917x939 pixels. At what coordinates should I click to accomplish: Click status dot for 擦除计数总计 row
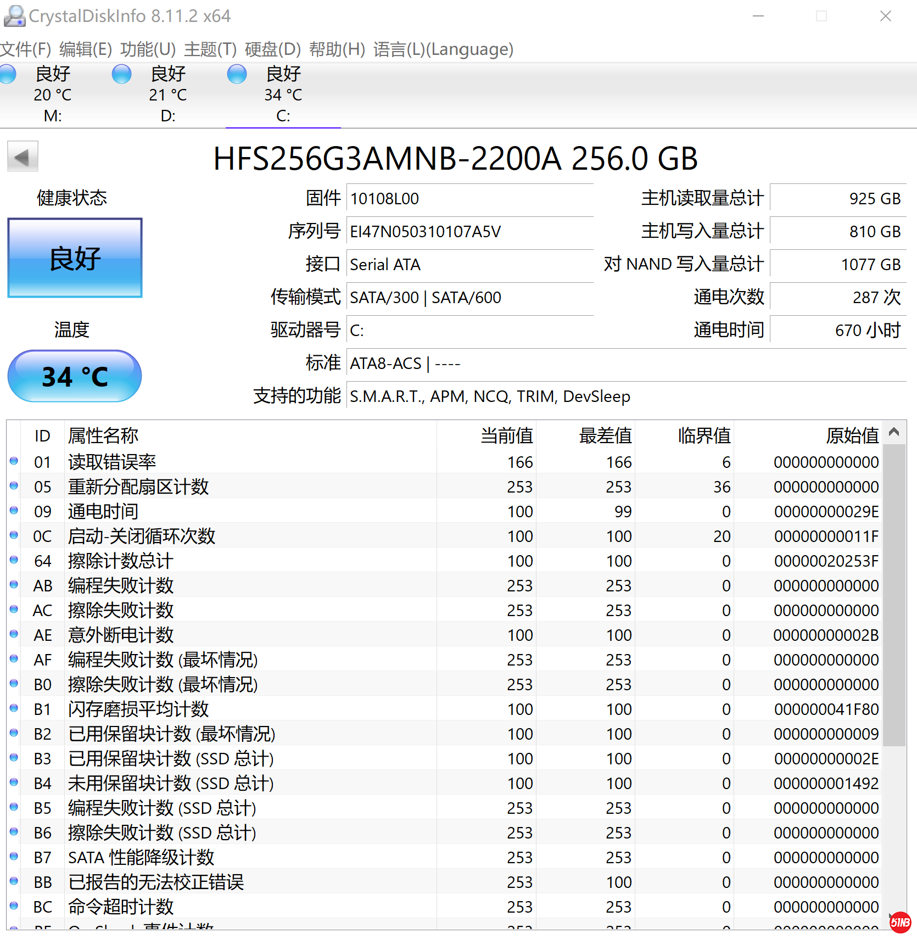14,560
